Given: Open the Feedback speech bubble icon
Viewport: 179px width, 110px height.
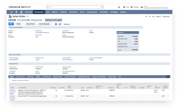Looking at the screenshot, I should tap(132, 7).
